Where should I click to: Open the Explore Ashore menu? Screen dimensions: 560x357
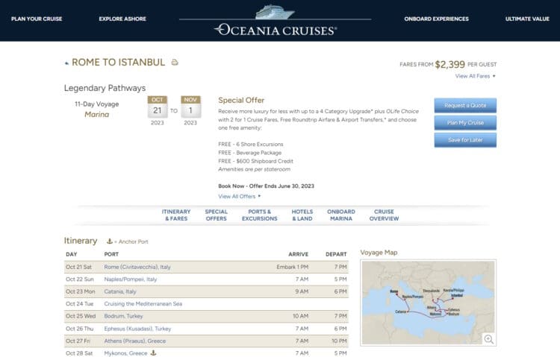[122, 19]
